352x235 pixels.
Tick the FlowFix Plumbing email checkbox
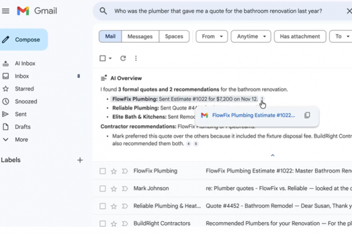102,171
